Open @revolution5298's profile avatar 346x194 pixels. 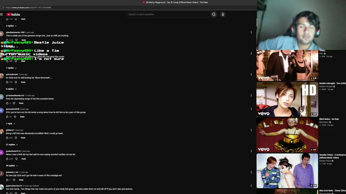click(1, 110)
